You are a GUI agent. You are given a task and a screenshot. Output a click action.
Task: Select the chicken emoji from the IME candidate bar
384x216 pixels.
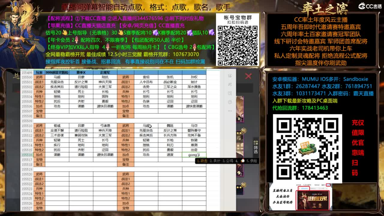pyautogui.click(x=243, y=161)
